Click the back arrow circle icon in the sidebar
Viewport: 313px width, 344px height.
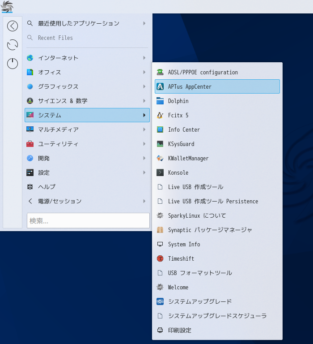point(13,26)
